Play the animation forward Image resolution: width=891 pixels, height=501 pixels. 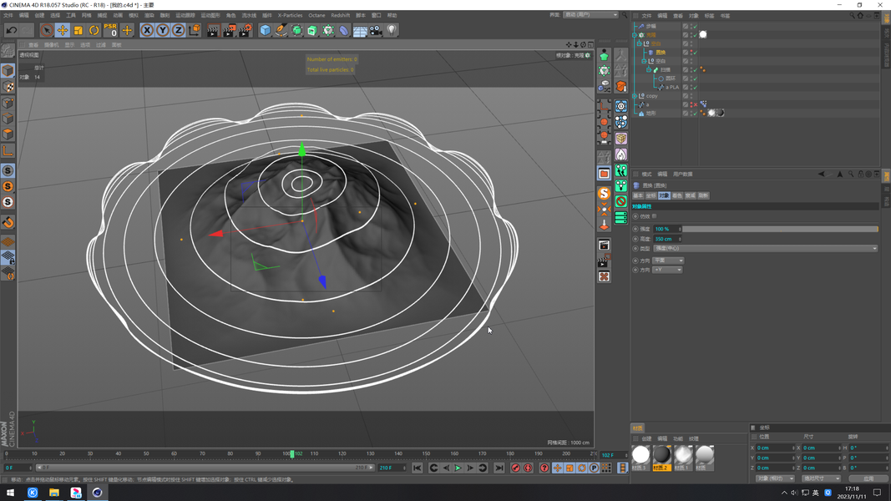(x=458, y=468)
